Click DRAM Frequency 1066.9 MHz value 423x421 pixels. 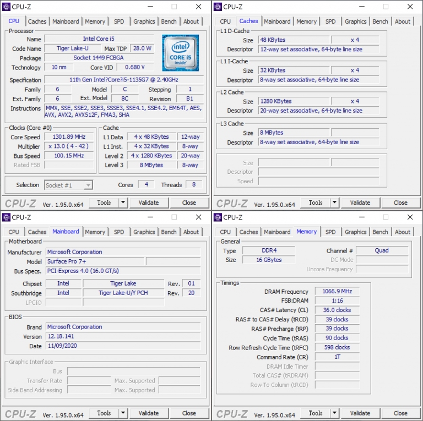point(337,291)
